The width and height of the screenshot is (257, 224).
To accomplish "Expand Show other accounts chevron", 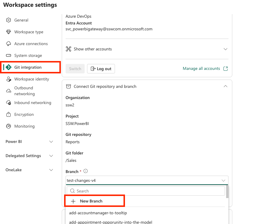I will click(x=226, y=49).
